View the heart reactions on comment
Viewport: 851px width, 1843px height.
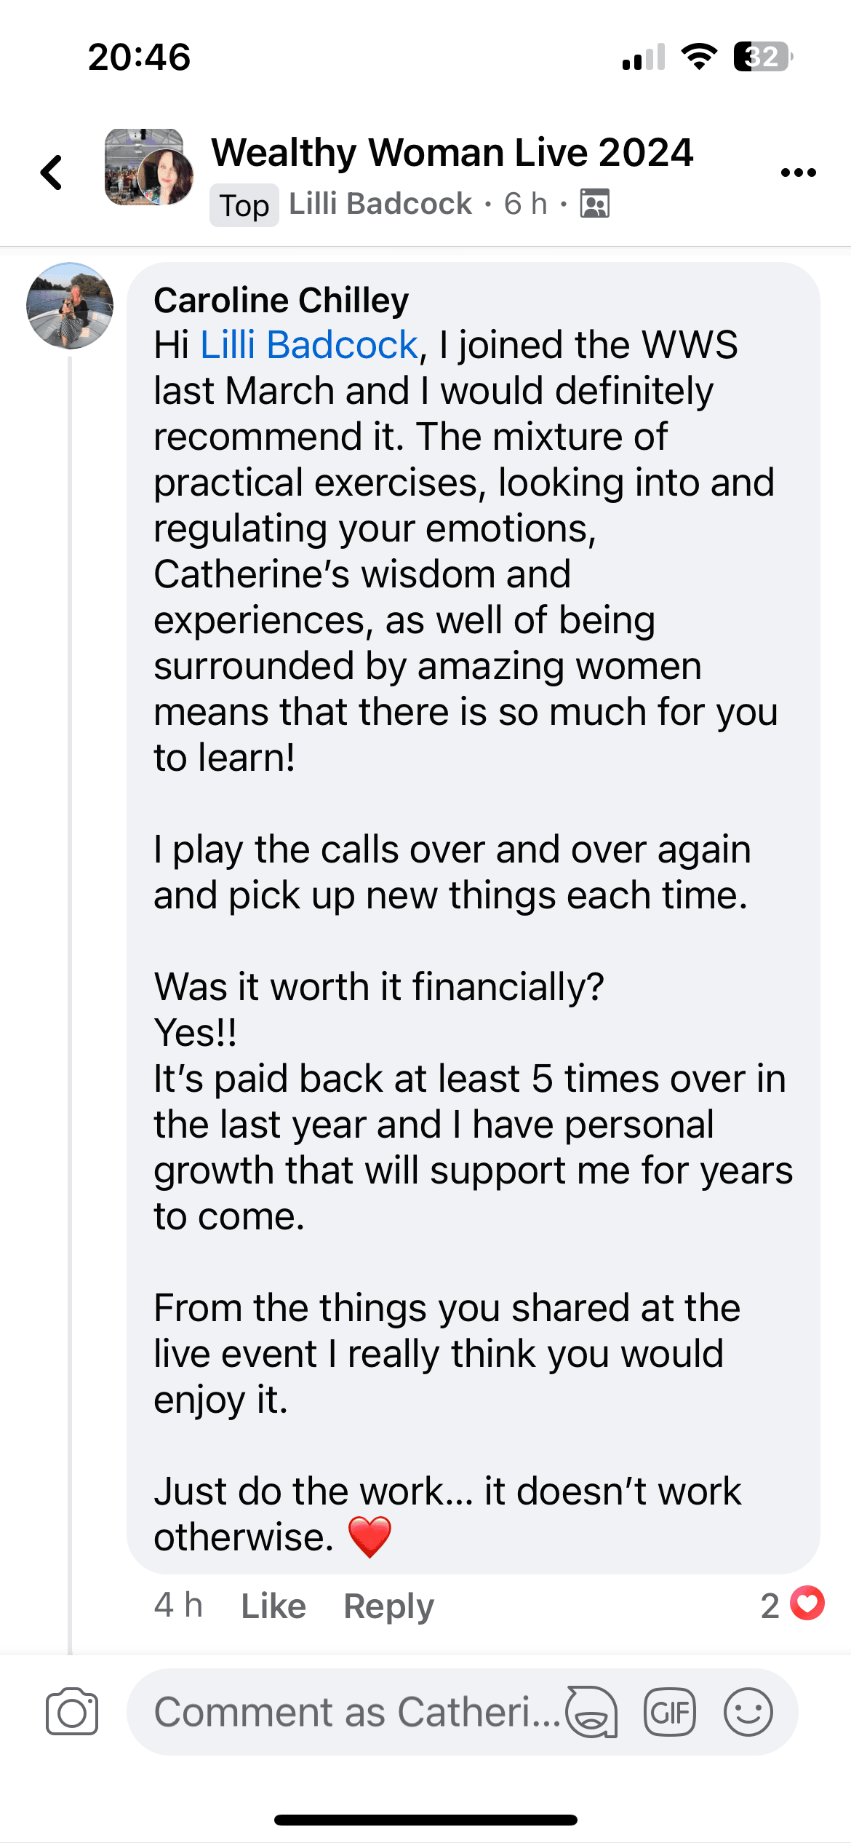coord(807,1604)
